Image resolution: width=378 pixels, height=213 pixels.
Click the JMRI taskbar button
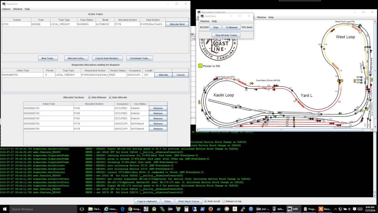point(292,209)
